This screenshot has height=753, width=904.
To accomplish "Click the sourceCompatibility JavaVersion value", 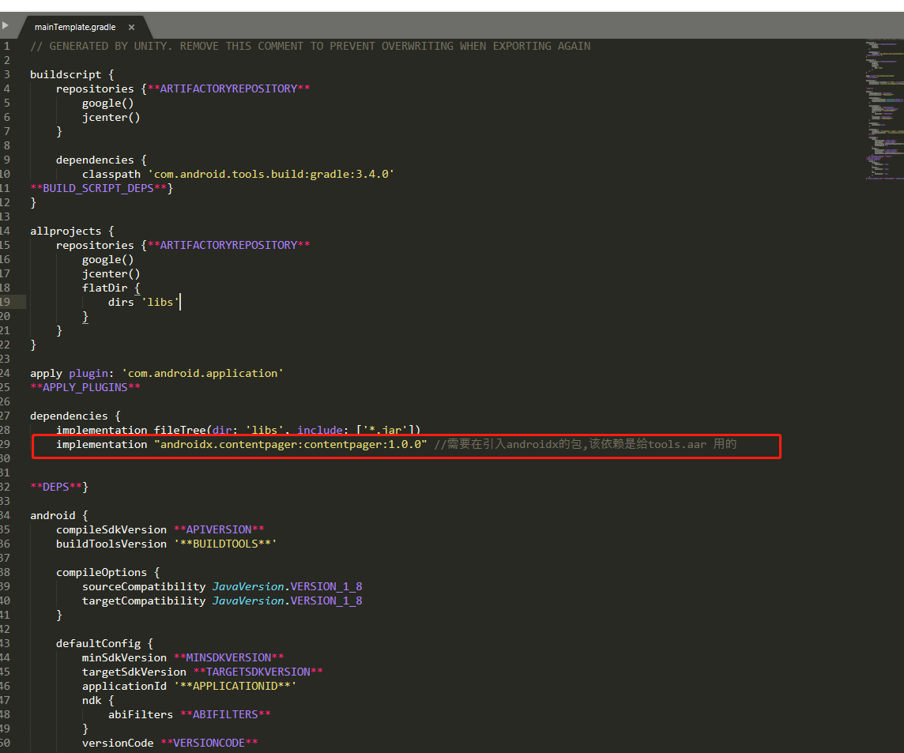I will [287, 586].
